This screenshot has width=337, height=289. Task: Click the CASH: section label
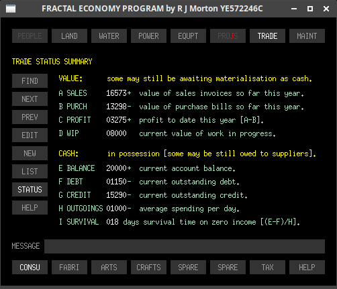[68, 154]
